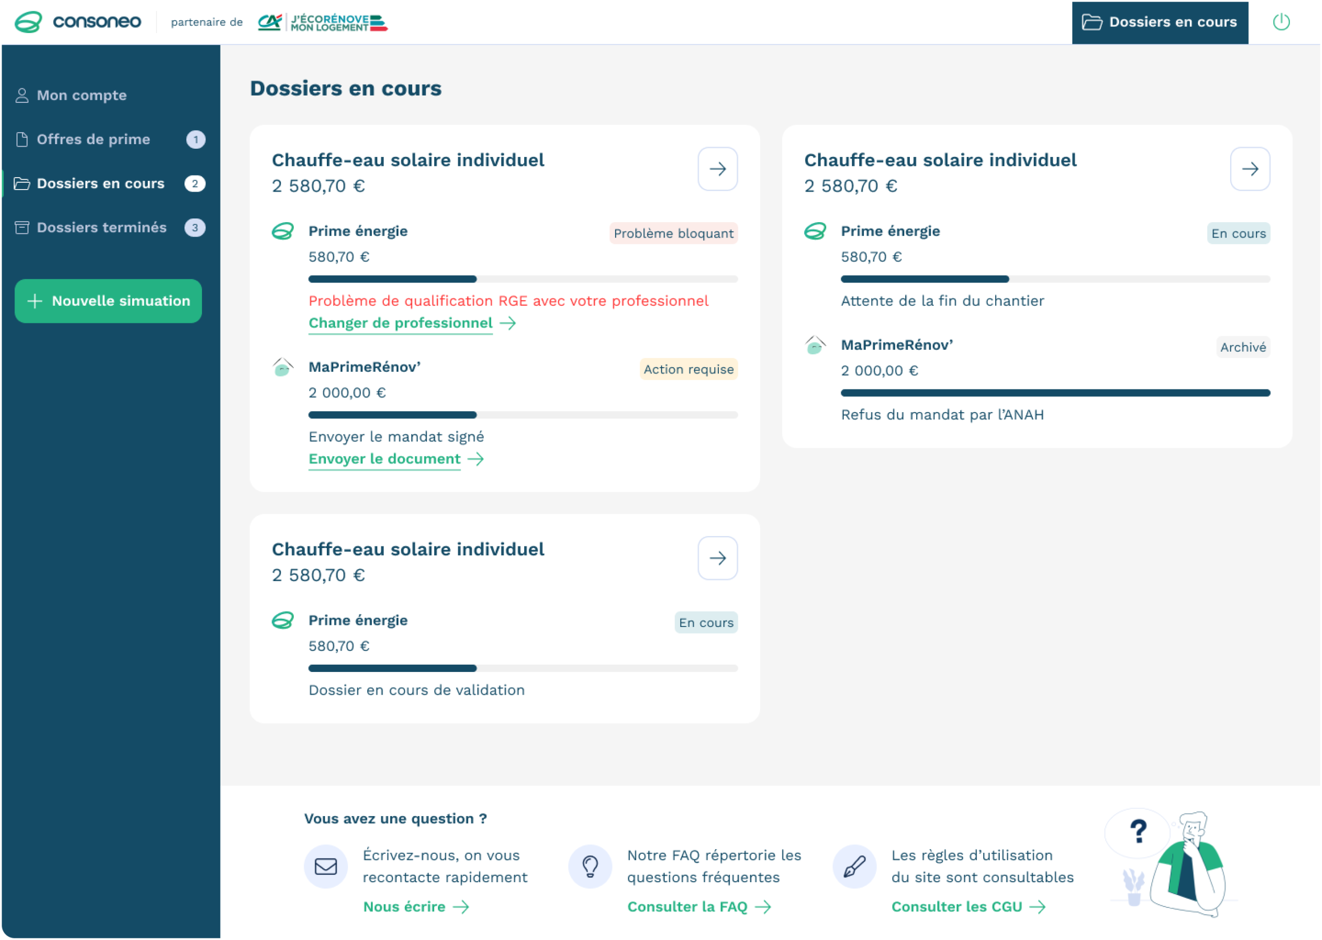This screenshot has height=940, width=1322.
Task: Start a Nouvelle simulation
Action: click(108, 301)
